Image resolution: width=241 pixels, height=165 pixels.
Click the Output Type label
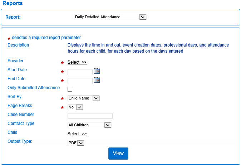click(20, 141)
